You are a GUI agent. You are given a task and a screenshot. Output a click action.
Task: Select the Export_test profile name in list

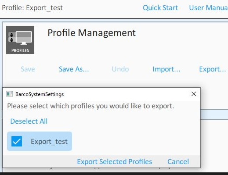pos(49,142)
